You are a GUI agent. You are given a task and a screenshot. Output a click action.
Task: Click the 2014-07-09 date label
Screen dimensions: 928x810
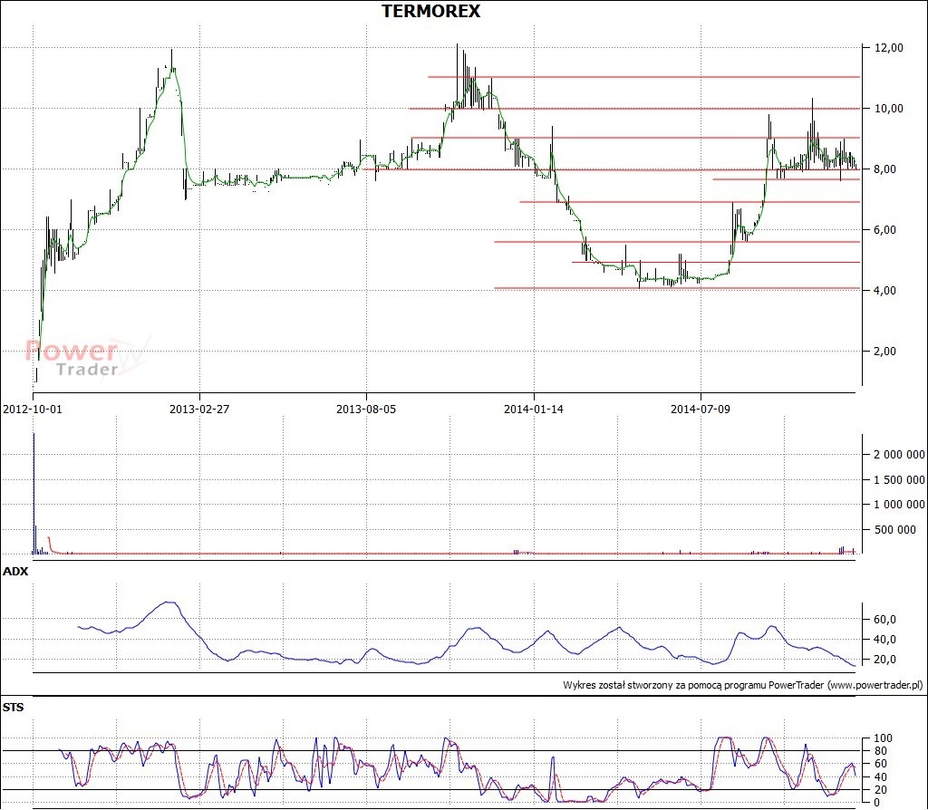[701, 409]
